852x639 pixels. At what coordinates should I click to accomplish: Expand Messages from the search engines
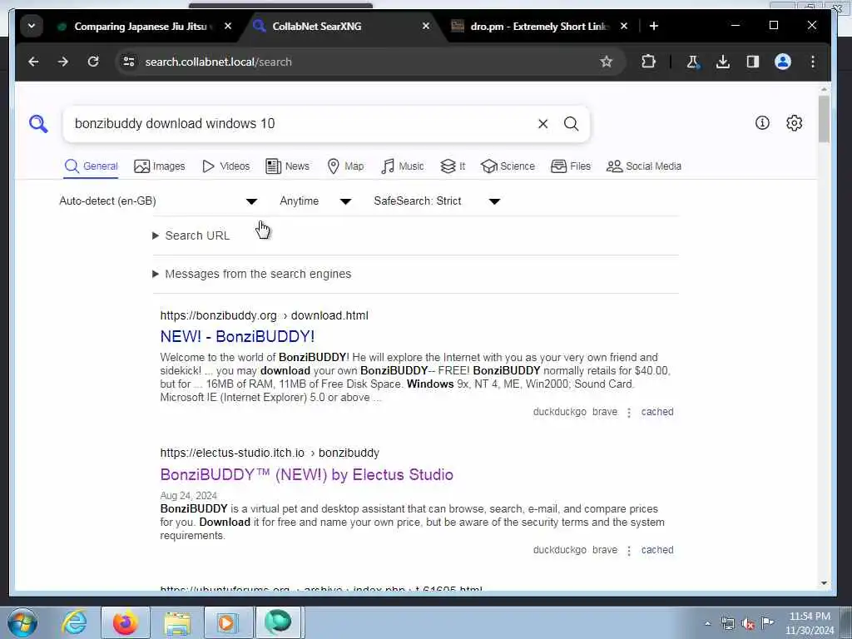[x=252, y=274]
